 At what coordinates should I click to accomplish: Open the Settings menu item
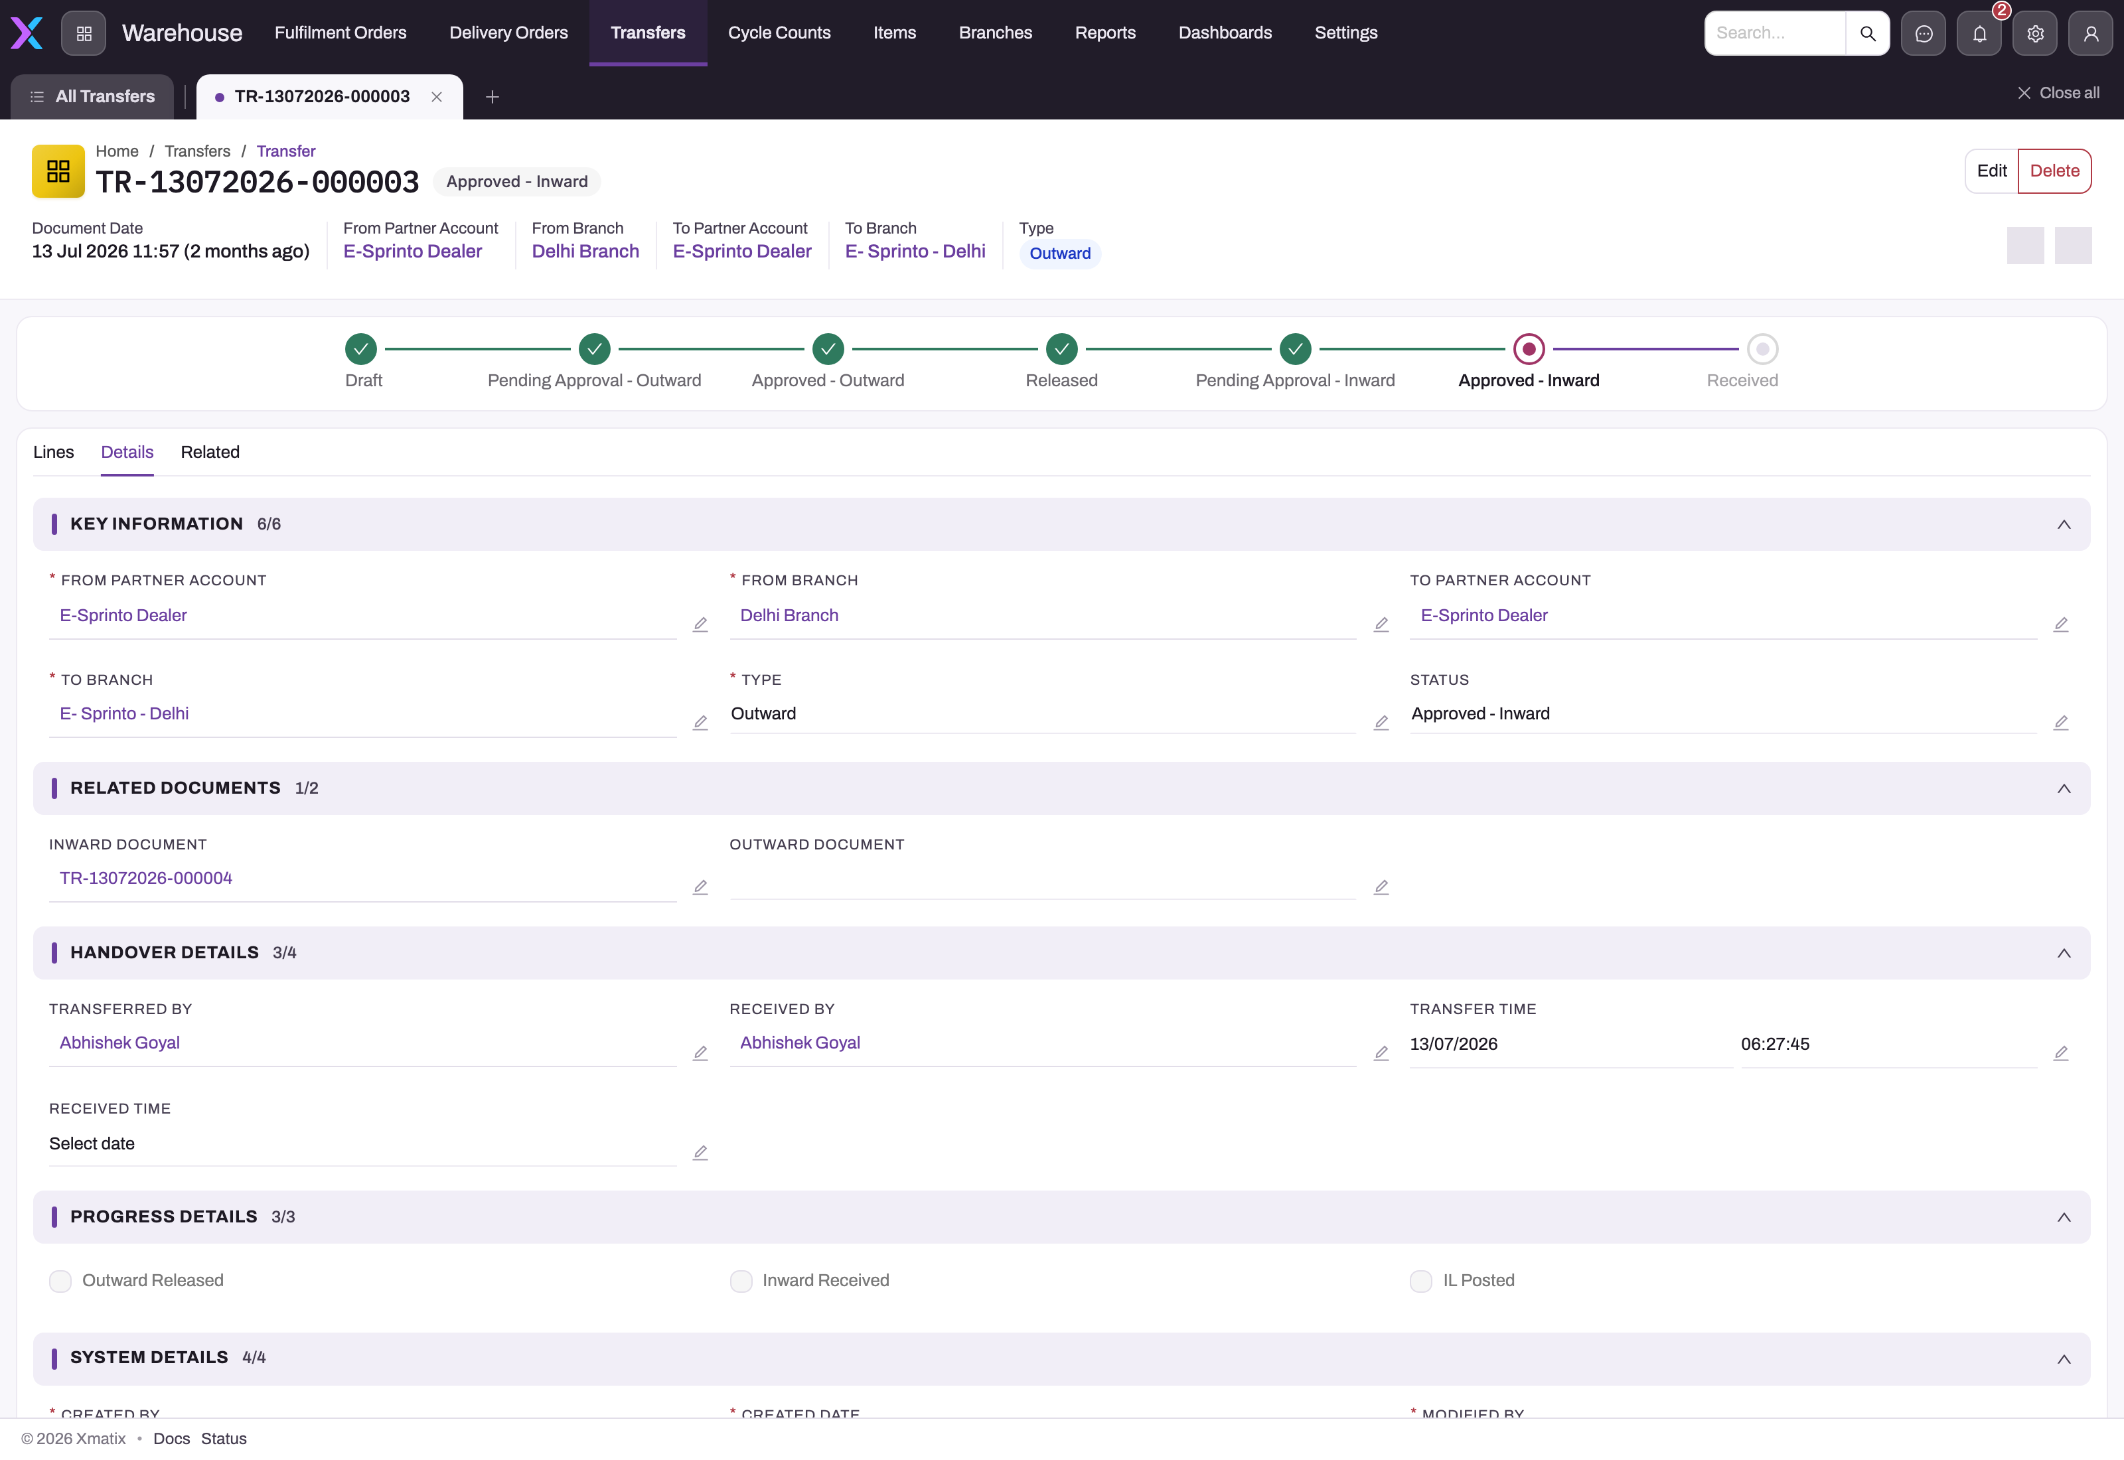[1345, 33]
